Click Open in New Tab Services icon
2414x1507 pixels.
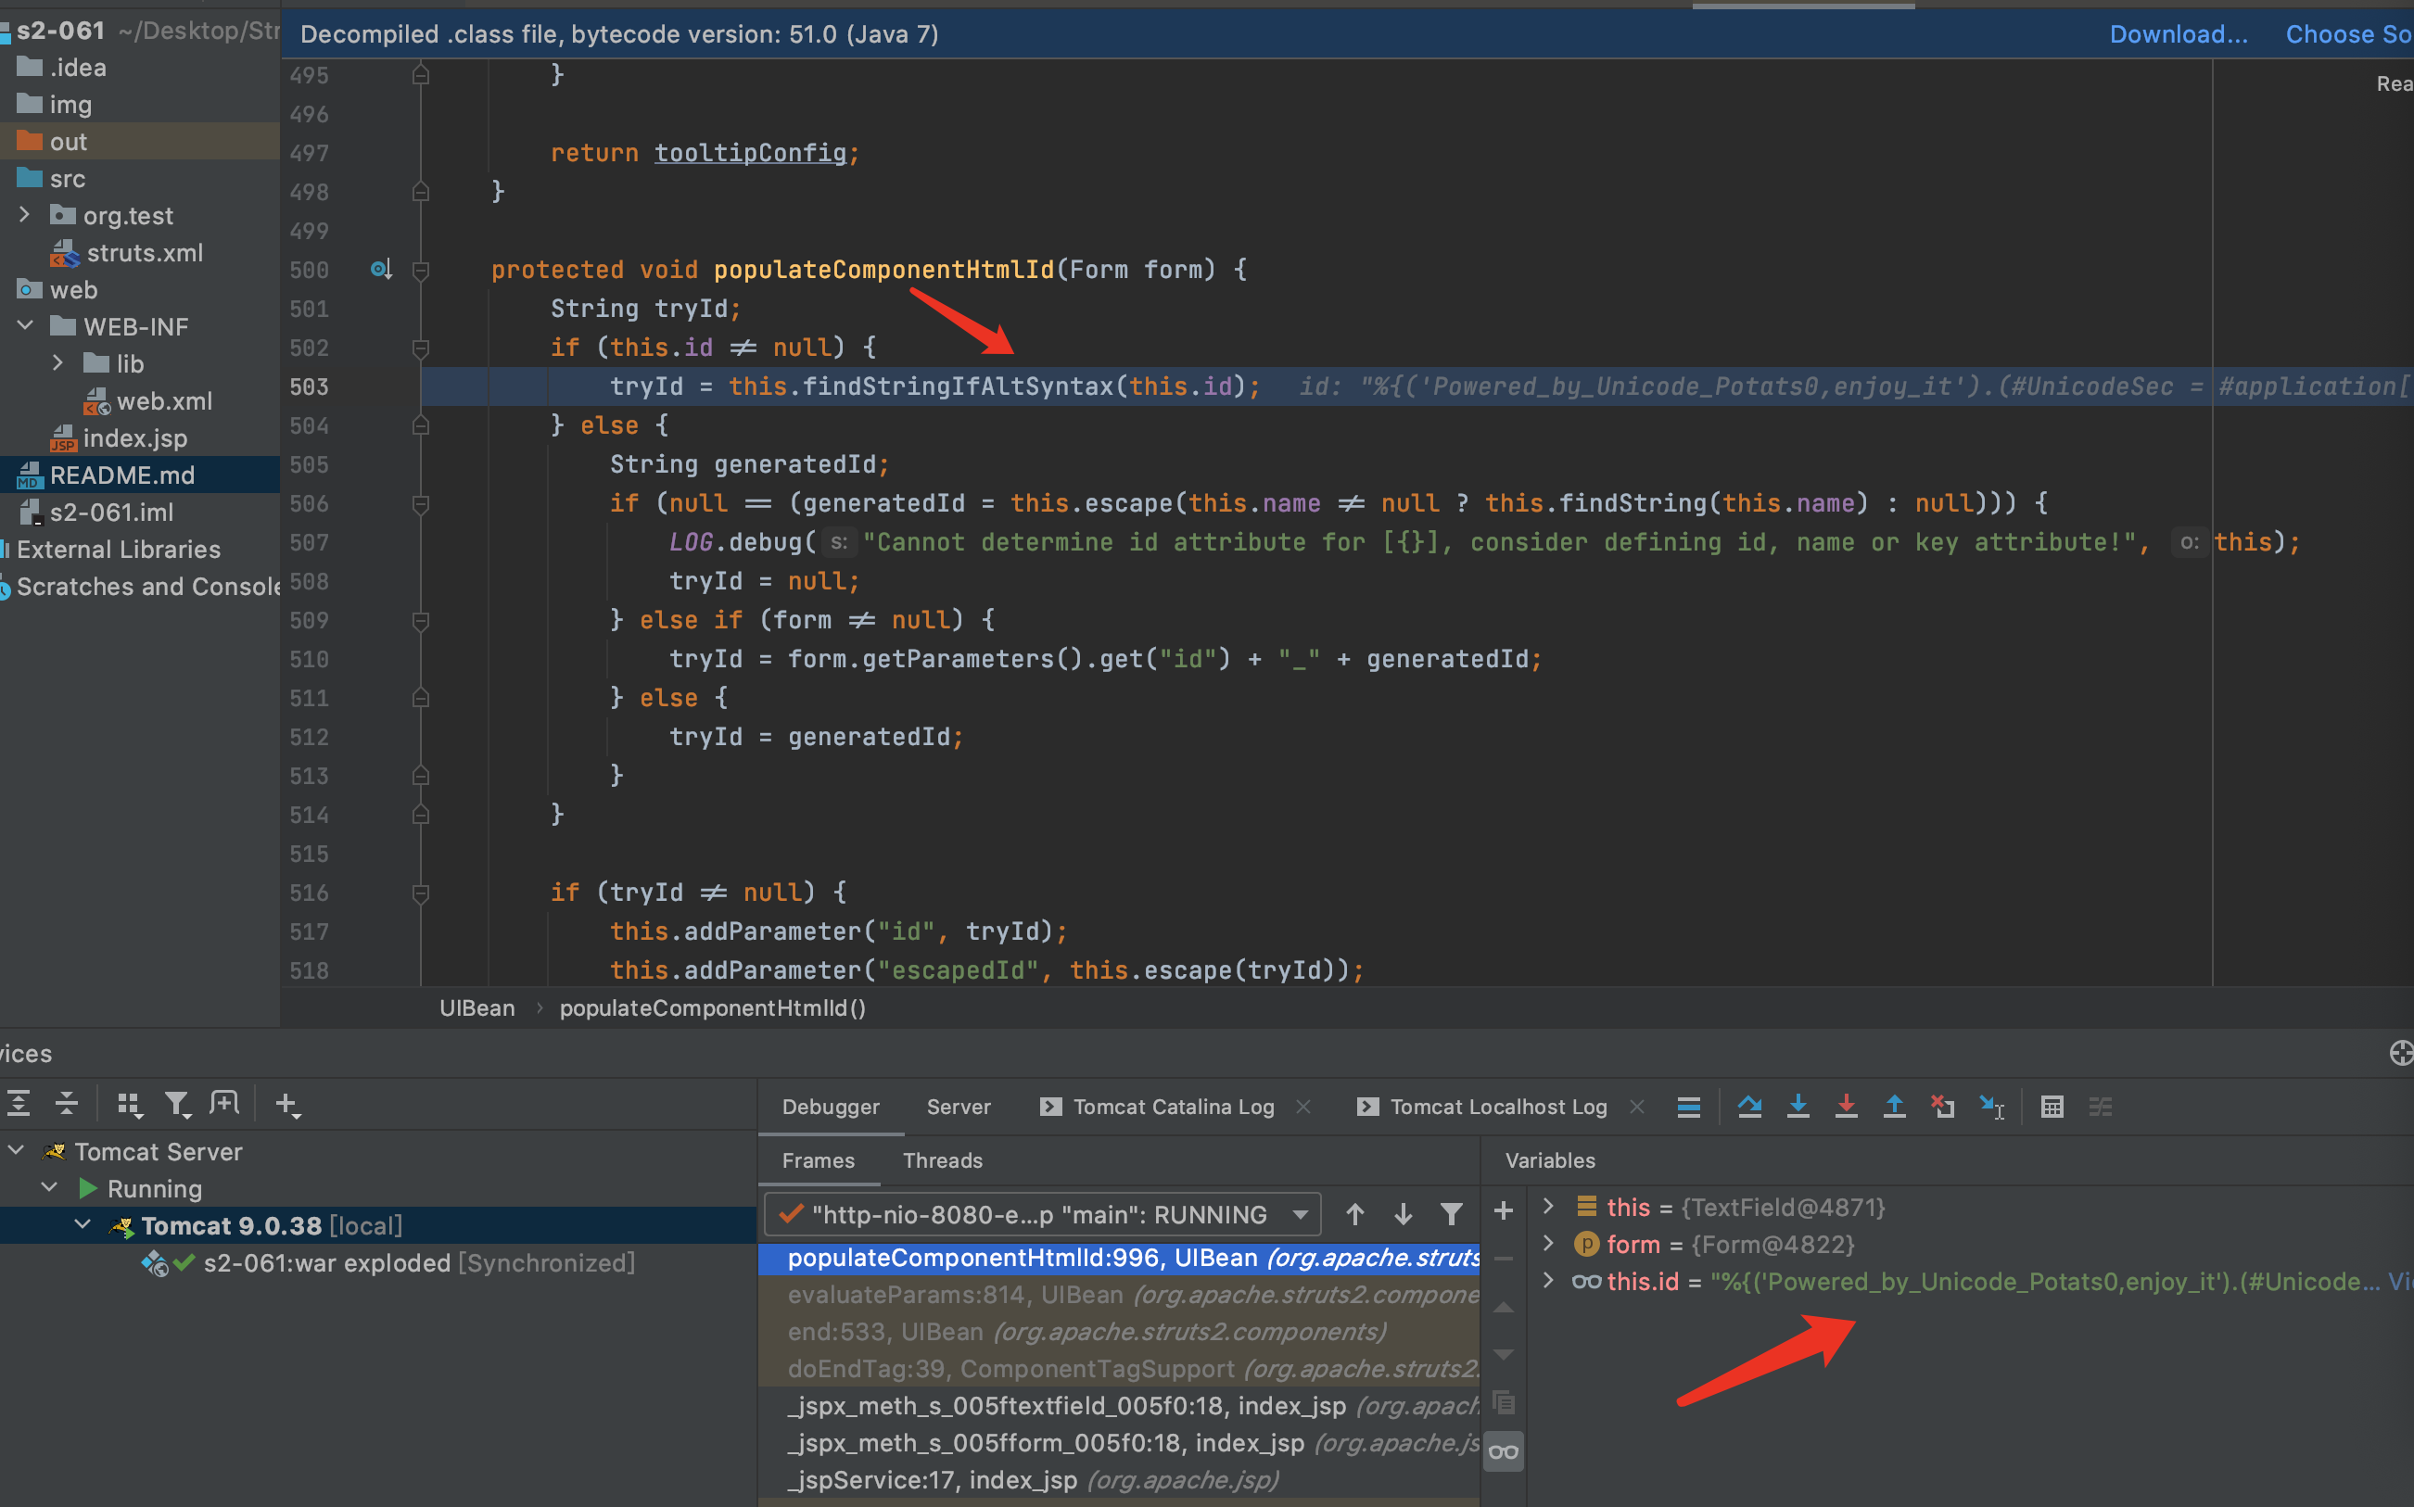[224, 1103]
